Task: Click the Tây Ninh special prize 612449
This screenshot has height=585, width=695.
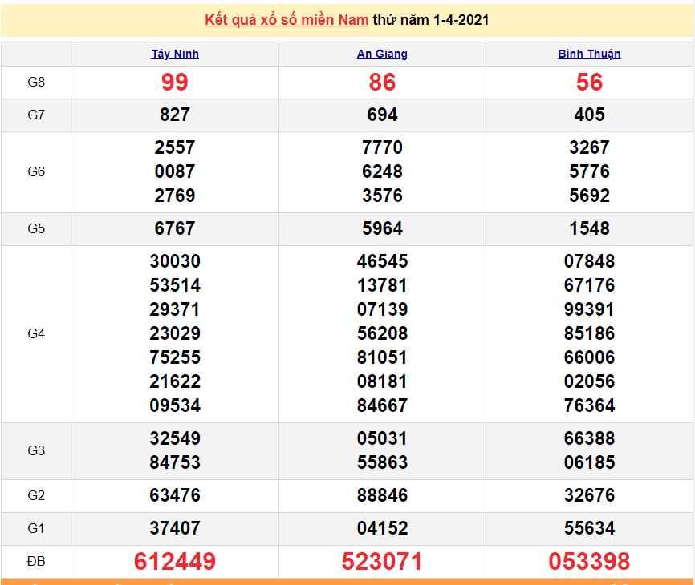Action: pos(175,562)
